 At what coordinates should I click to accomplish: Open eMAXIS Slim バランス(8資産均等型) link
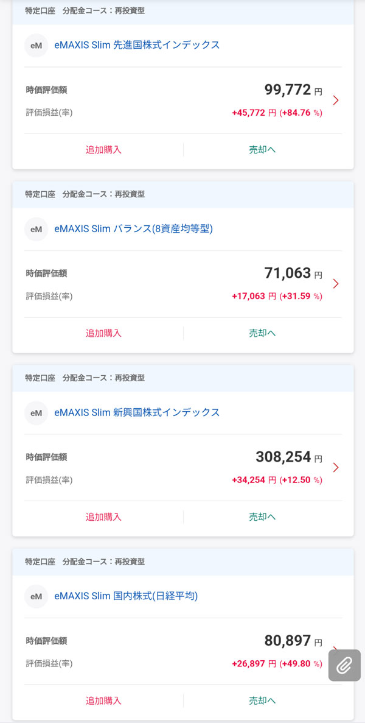pyautogui.click(x=133, y=229)
